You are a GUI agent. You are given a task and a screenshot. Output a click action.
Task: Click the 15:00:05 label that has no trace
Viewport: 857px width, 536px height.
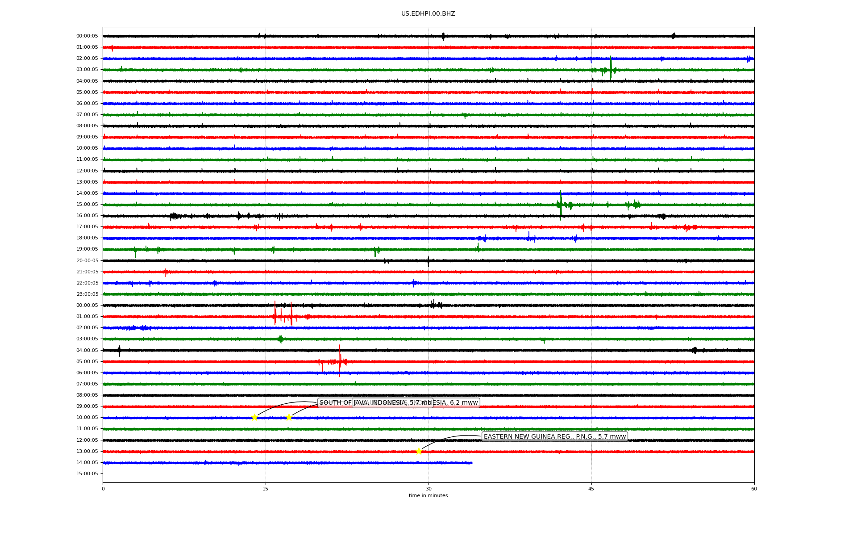(87, 473)
